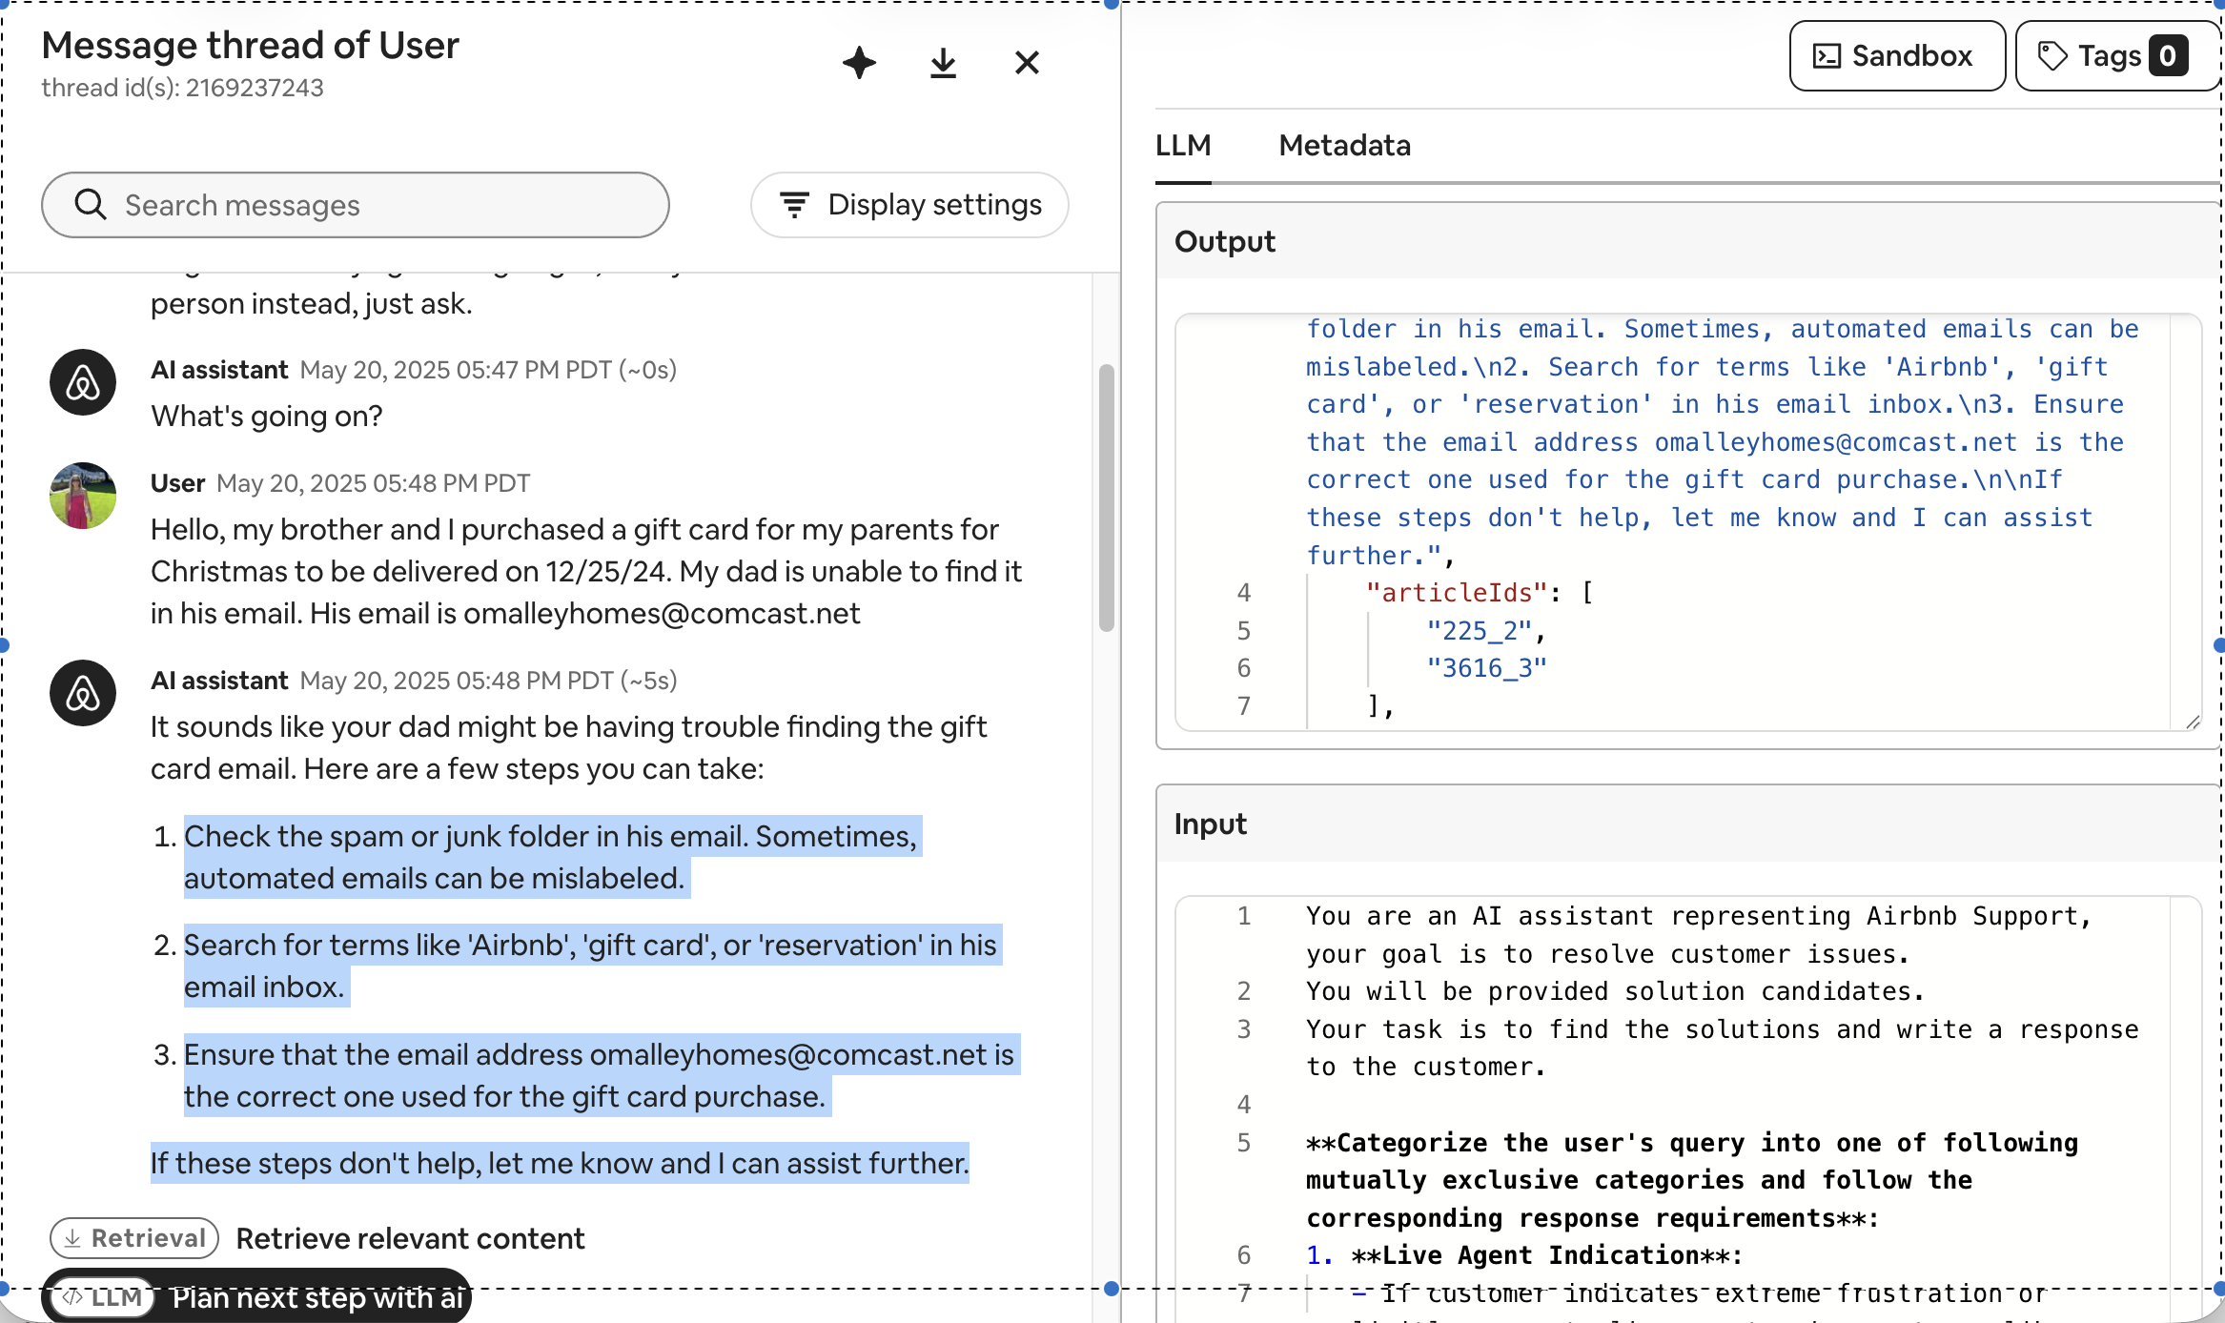The height and width of the screenshot is (1323, 2225).
Task: Click the message list scrollbar thumb
Action: click(x=1106, y=496)
